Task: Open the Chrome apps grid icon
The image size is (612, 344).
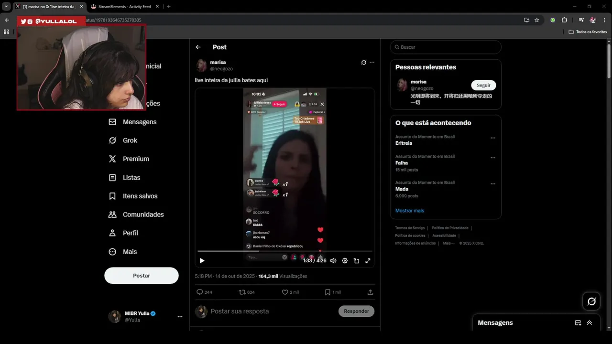Action: [x=6, y=32]
